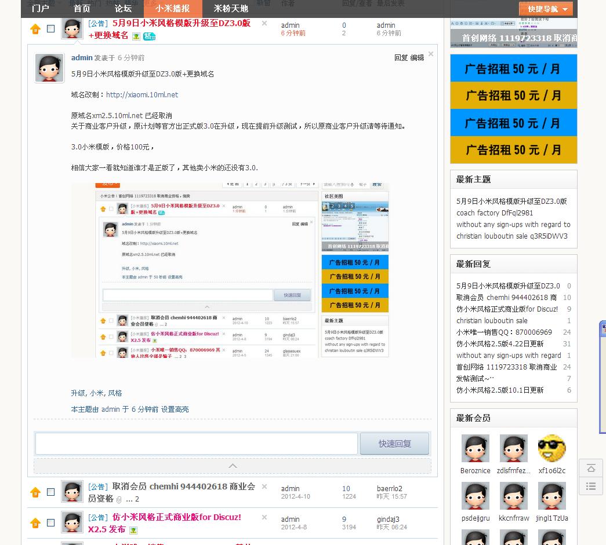Tick the checkbox beside 取消会员 chemhi thread
The height and width of the screenshot is (545, 606).
pos(50,492)
